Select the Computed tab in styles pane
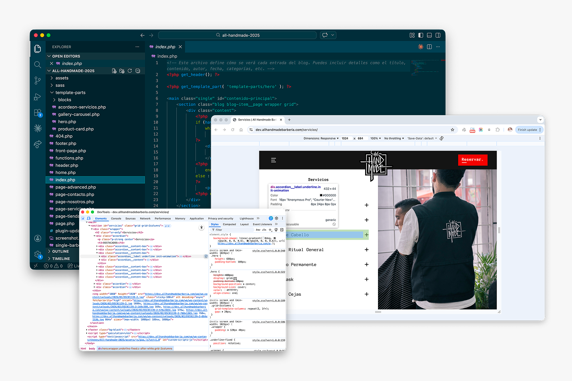 (x=229, y=224)
